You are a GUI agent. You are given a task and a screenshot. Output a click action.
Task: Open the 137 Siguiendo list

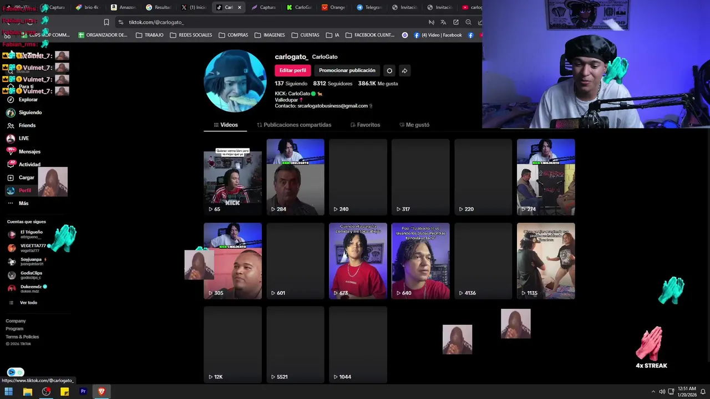[291, 84]
